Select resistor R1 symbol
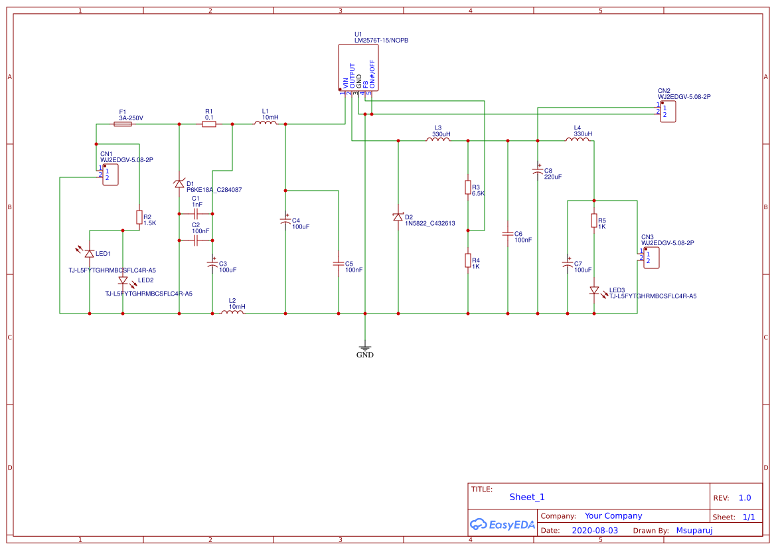 [209, 124]
